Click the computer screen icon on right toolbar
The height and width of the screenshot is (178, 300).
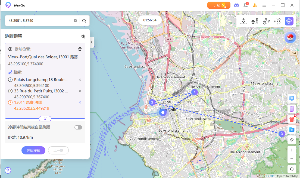tap(292, 99)
